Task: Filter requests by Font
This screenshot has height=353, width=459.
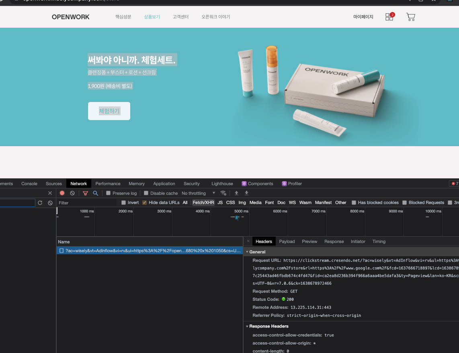Action: click(x=269, y=202)
